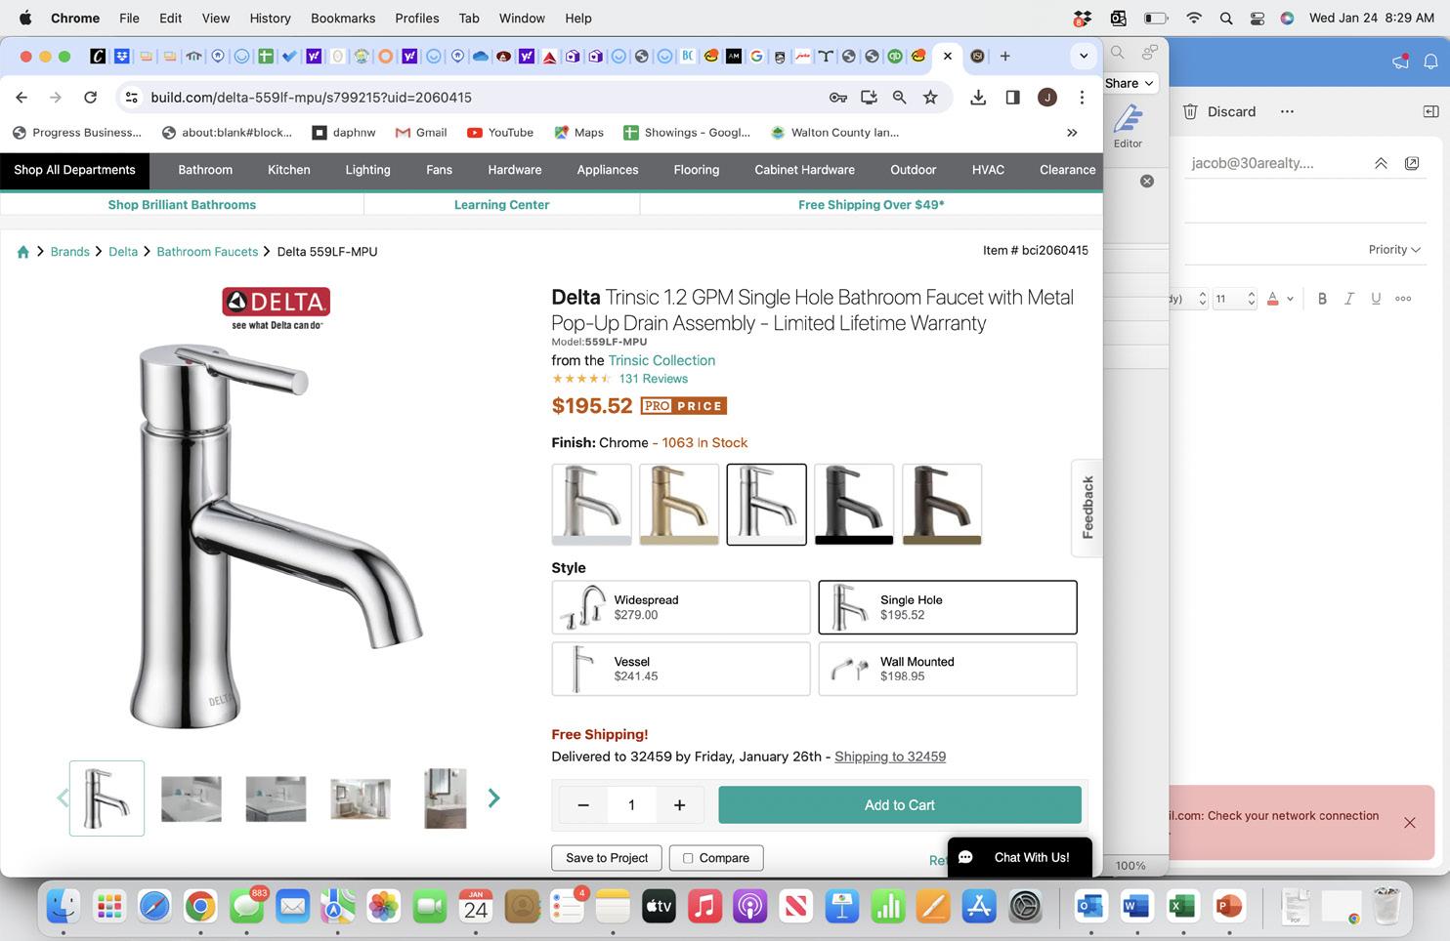Open the Lighting department menu
This screenshot has height=941, width=1450.
[367, 170]
